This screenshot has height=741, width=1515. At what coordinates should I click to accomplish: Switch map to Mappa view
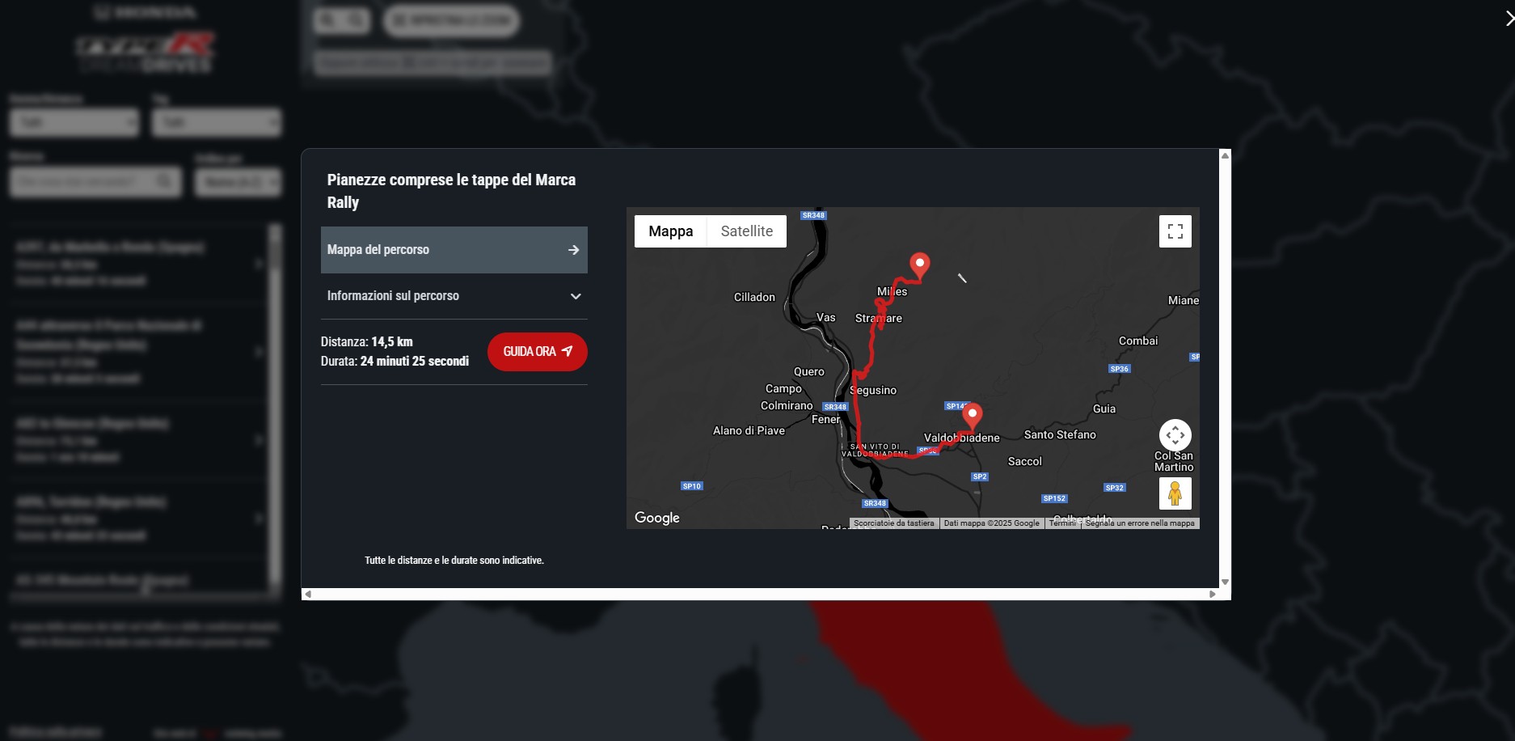(x=670, y=231)
